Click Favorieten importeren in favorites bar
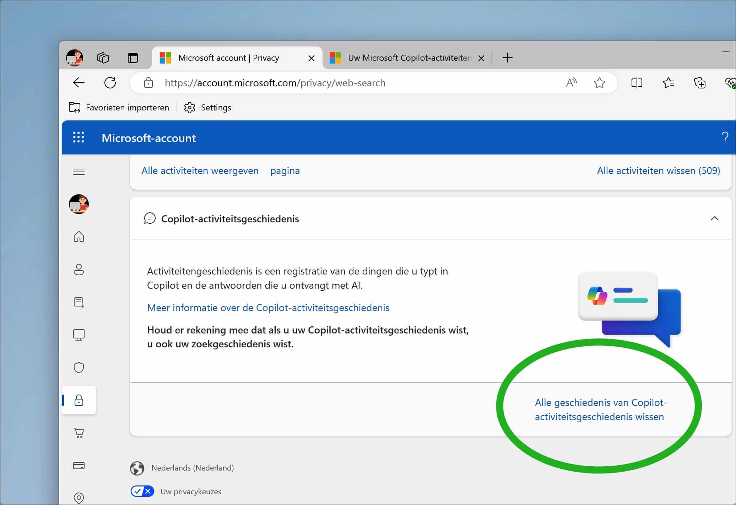This screenshot has width=736, height=505. pos(119,107)
